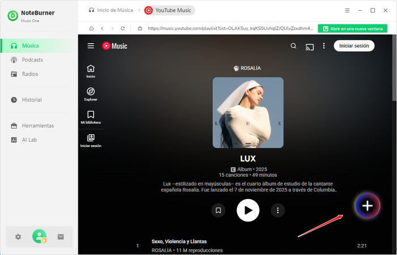Play the LUX album
The height and width of the screenshot is (255, 397).
(x=248, y=210)
